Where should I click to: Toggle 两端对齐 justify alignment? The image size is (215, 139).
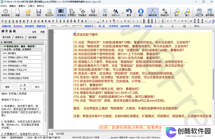(x=165, y=13)
